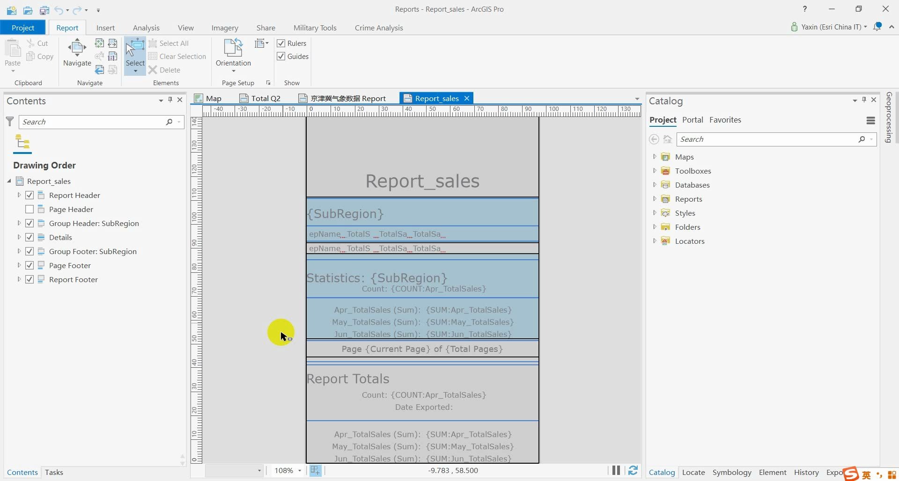Open the page size dropdown in Page Setup
This screenshot has height=481, width=899.
tap(262, 44)
